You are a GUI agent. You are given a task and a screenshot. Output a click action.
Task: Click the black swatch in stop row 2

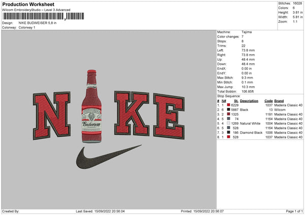click(x=229, y=110)
